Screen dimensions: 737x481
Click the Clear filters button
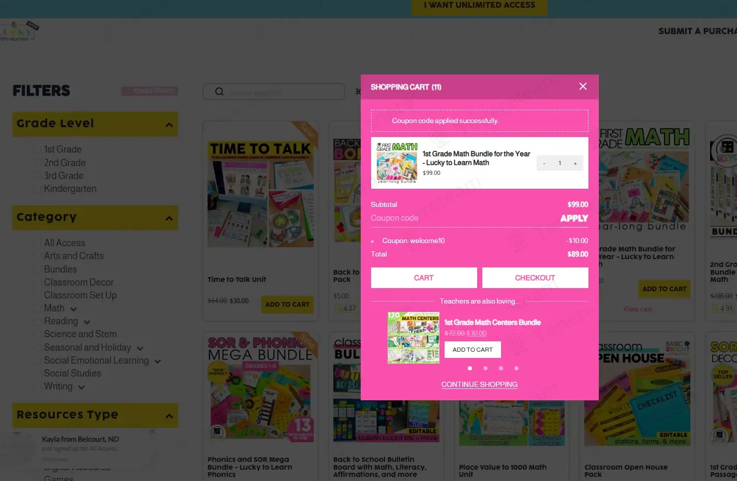(x=150, y=91)
